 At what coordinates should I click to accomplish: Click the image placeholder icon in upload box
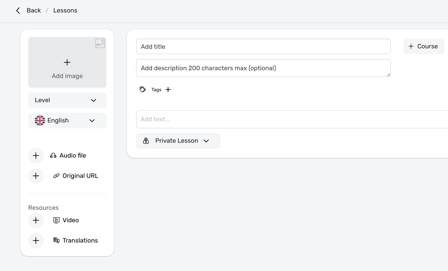(x=100, y=43)
